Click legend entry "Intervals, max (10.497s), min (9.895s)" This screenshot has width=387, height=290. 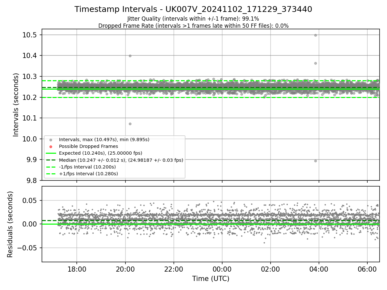pyautogui.click(x=104, y=140)
